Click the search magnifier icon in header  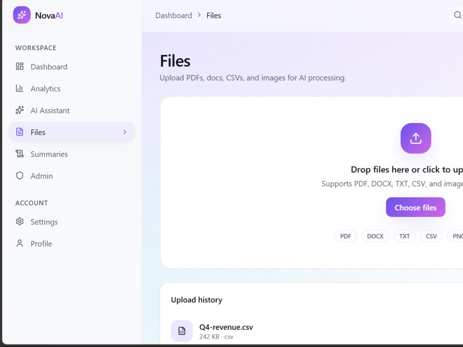point(457,15)
